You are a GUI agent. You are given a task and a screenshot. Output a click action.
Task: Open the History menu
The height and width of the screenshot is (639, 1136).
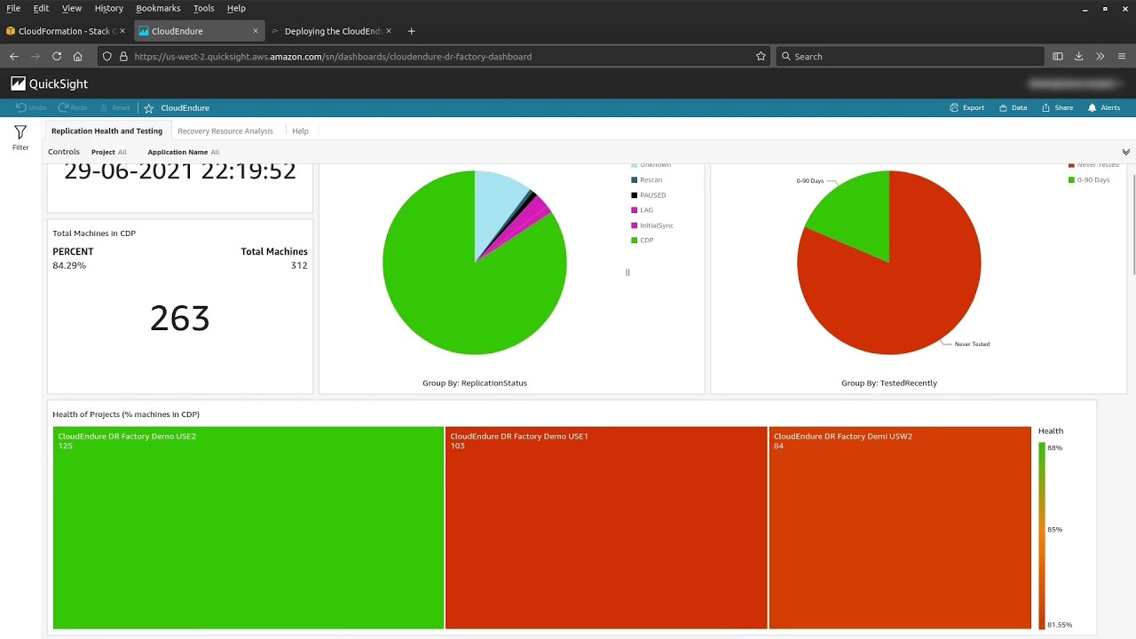pos(108,8)
